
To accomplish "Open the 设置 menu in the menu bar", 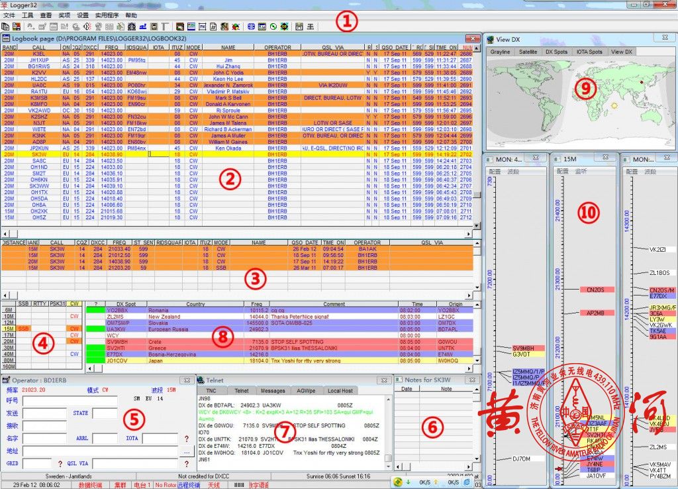I will [83, 15].
